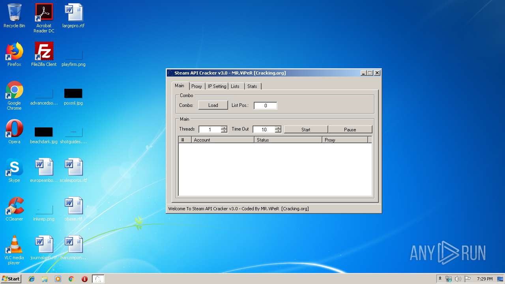Select the obase.rtf document icon
Image resolution: width=505 pixels, height=284 pixels.
73,209
